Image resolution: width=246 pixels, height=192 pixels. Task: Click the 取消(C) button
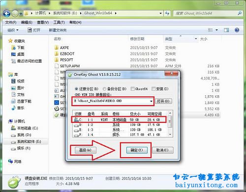coord(162,150)
